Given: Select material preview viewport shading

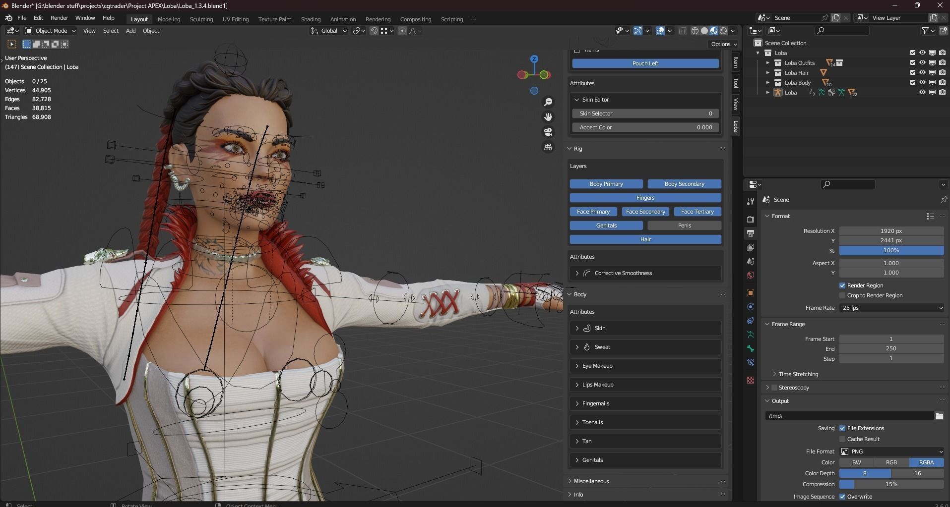Looking at the screenshot, I should [x=714, y=31].
